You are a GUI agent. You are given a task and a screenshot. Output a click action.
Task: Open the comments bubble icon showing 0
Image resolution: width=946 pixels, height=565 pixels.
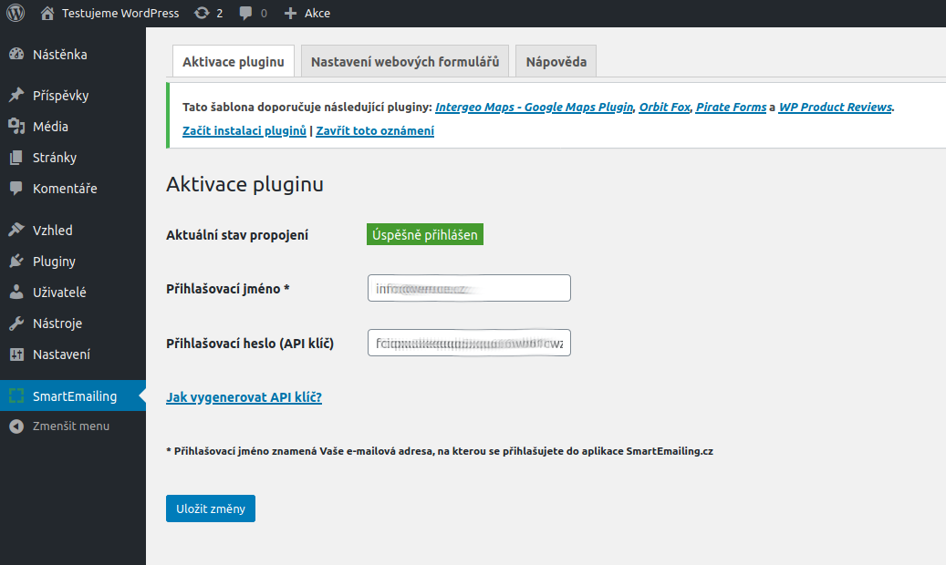(245, 14)
